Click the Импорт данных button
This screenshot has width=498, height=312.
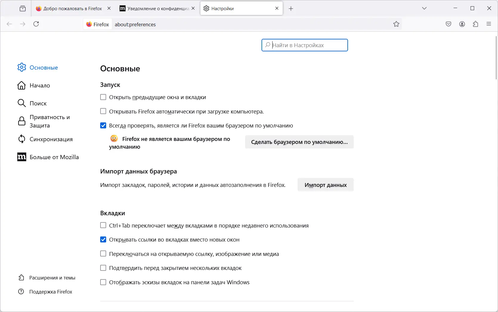(x=325, y=185)
